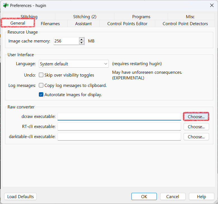
Task: Open the Control Points Editor tab
Action: [127, 23]
